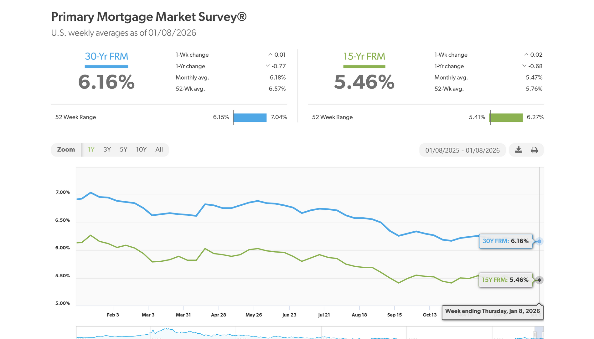Select the 15-Yr FRM heading
The image size is (594, 339).
coord(364,56)
